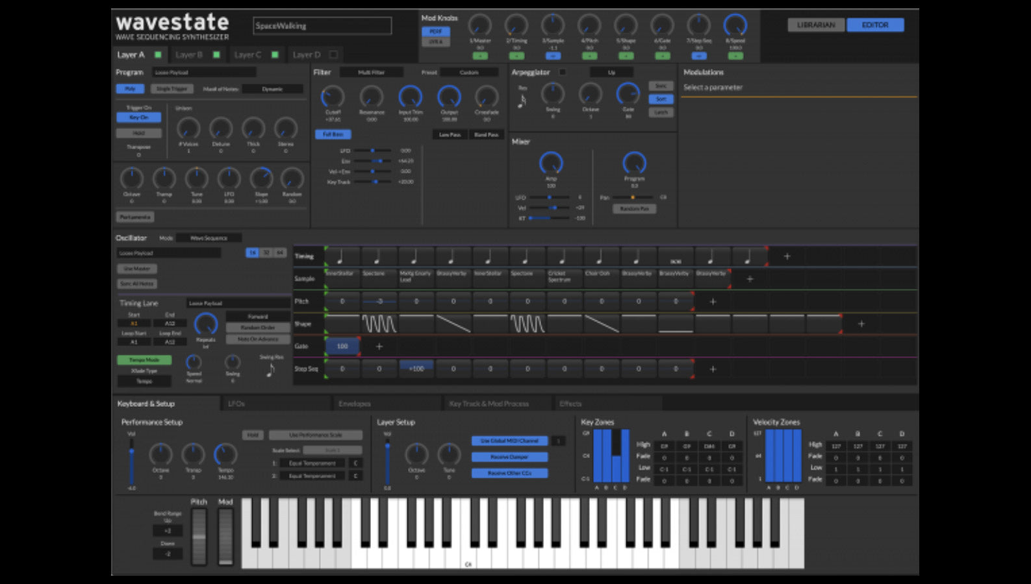Toggle Tempo Mode on Timing Lane
The height and width of the screenshot is (584, 1031).
[x=144, y=359]
